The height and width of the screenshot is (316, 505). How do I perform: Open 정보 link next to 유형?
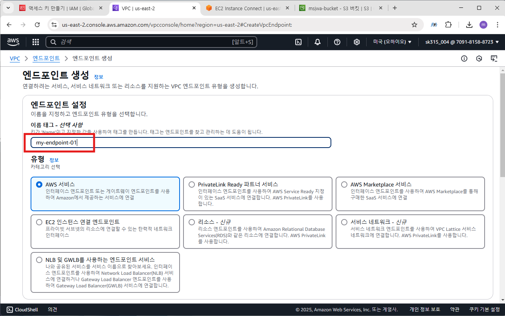coord(54,160)
